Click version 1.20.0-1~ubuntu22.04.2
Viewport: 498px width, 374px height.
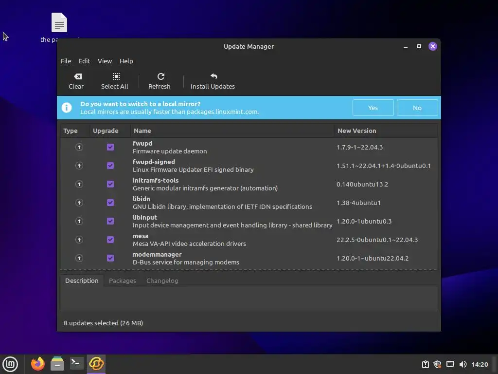tap(373, 258)
